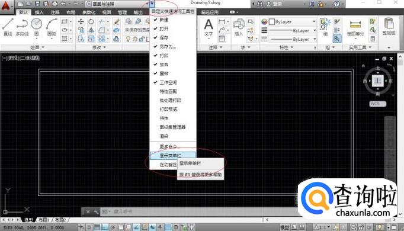Select the Line (直线) drawing tool

click(8, 26)
